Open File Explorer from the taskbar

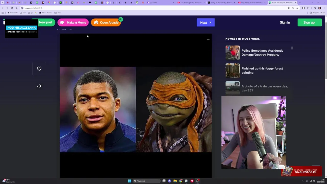point(175,181)
